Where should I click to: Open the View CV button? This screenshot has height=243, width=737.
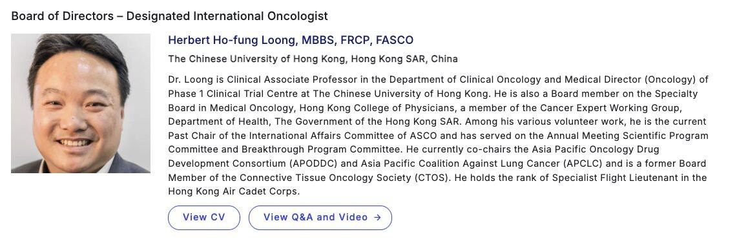coord(204,218)
